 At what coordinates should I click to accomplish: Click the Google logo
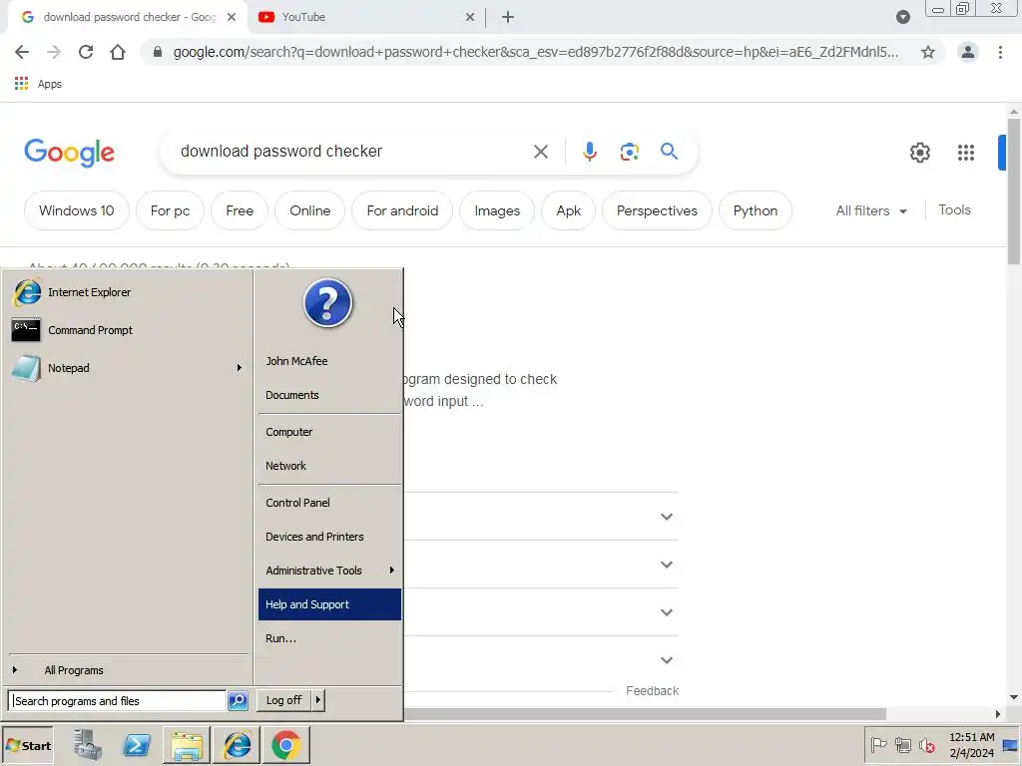pos(69,153)
